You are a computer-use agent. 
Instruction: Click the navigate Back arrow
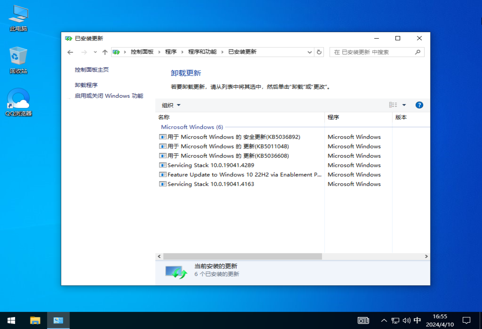[70, 51]
